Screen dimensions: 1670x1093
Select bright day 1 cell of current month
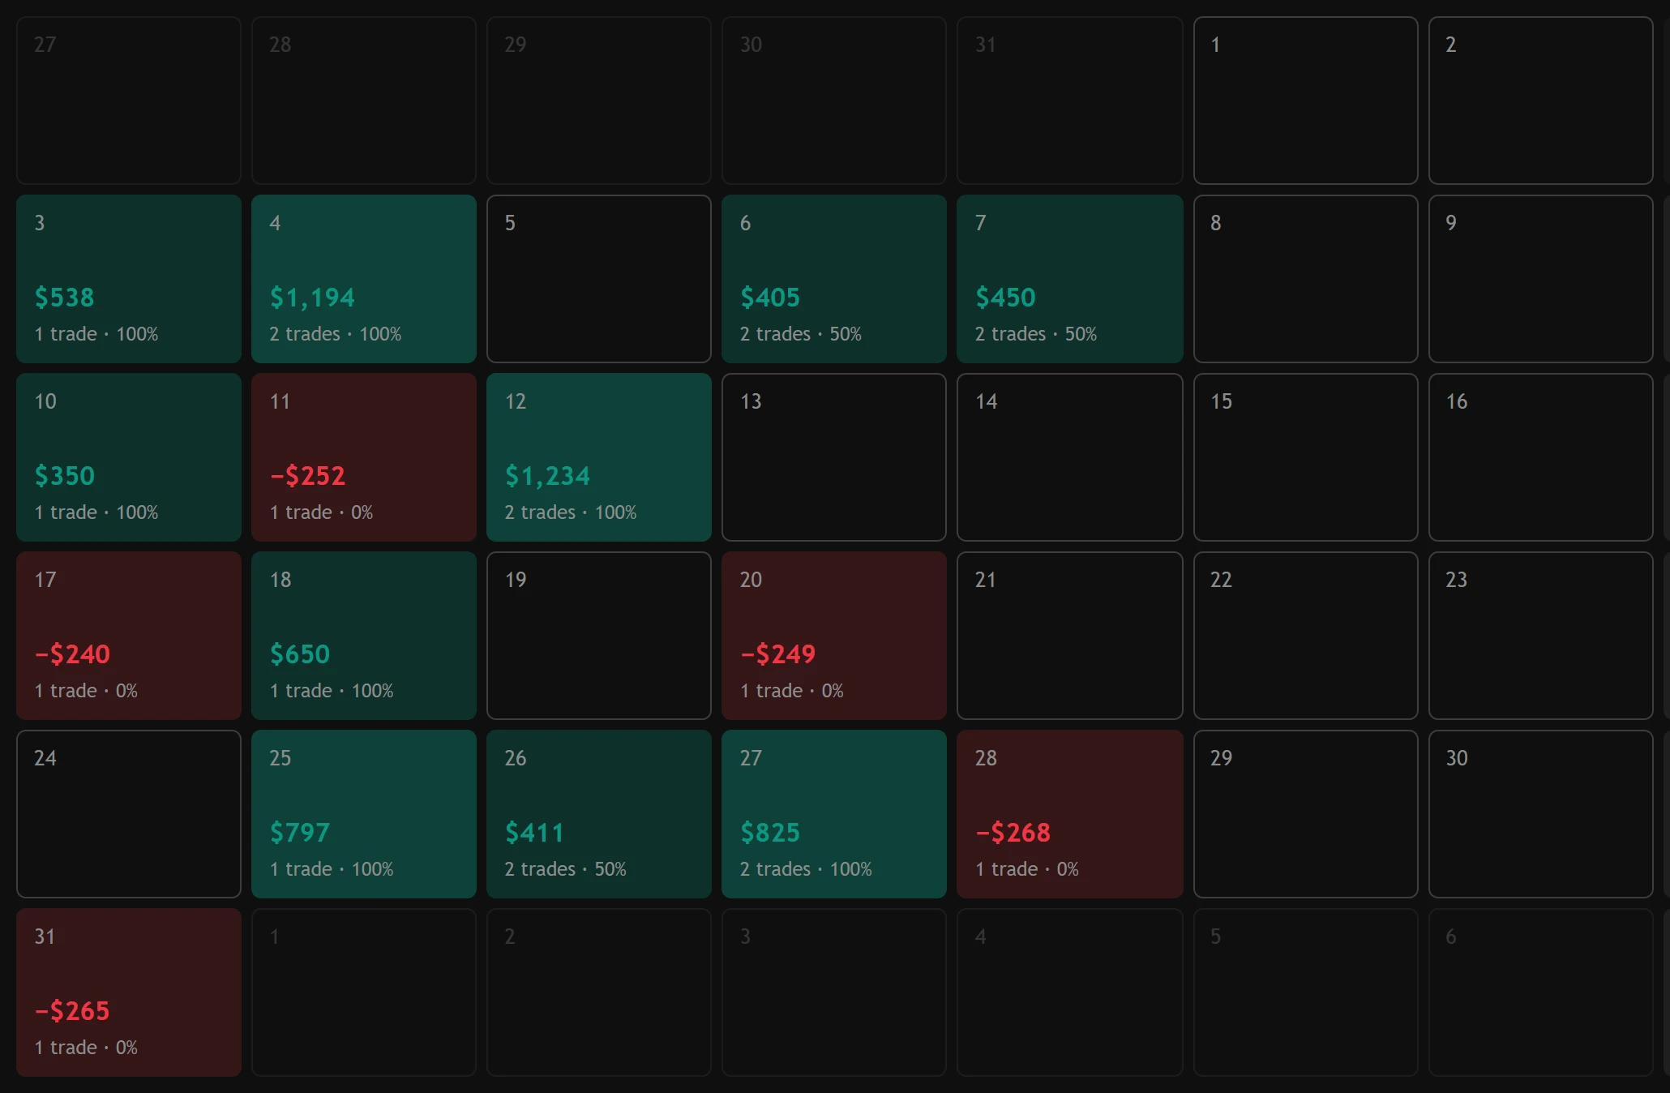pos(1305,101)
